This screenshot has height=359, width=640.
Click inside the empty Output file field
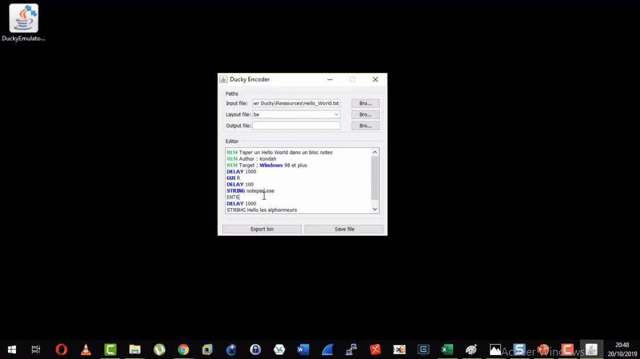(296, 125)
